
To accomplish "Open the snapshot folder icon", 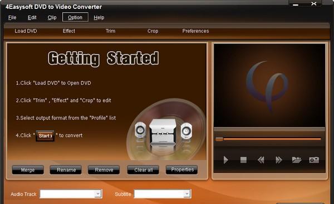I will [x=297, y=160].
